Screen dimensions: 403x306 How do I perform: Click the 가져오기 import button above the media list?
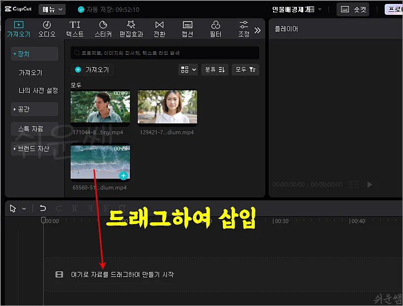92,70
